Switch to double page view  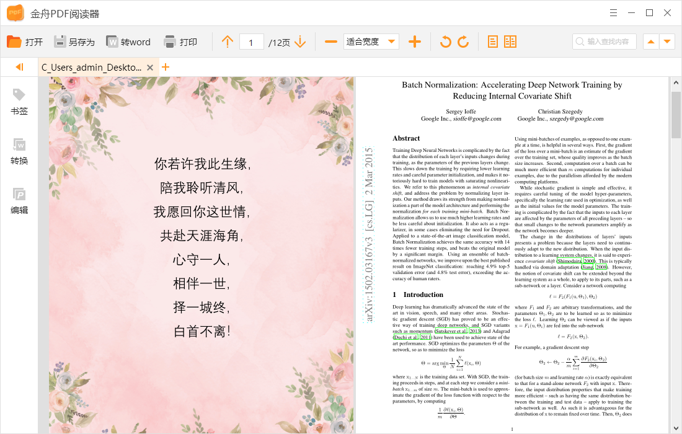click(510, 42)
